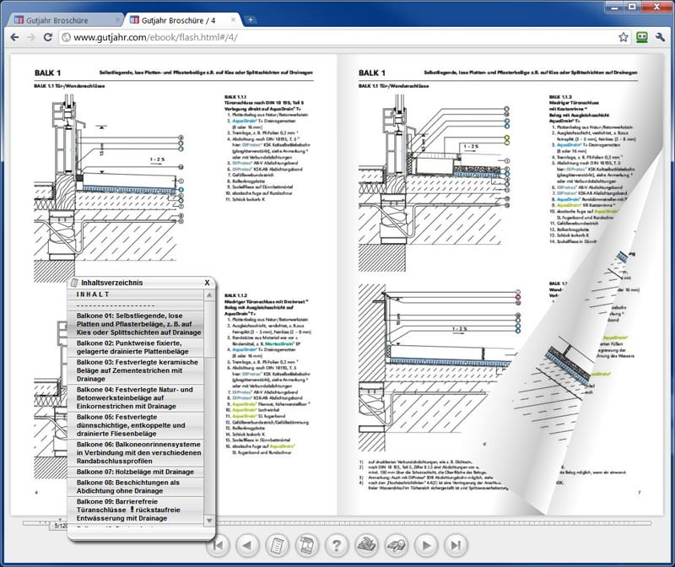Open Balkone 07 Holzbeläge mit Drainage entry
This screenshot has height=567, width=675.
coord(135,472)
